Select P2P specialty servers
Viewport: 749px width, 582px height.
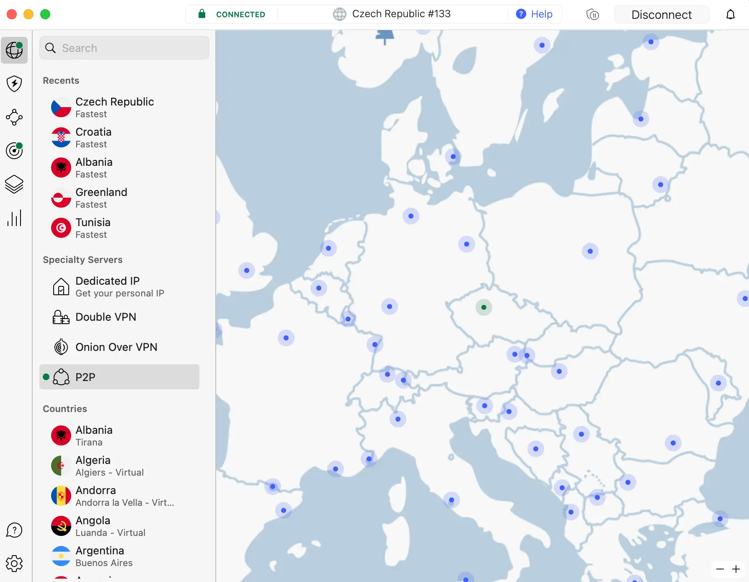(x=119, y=377)
